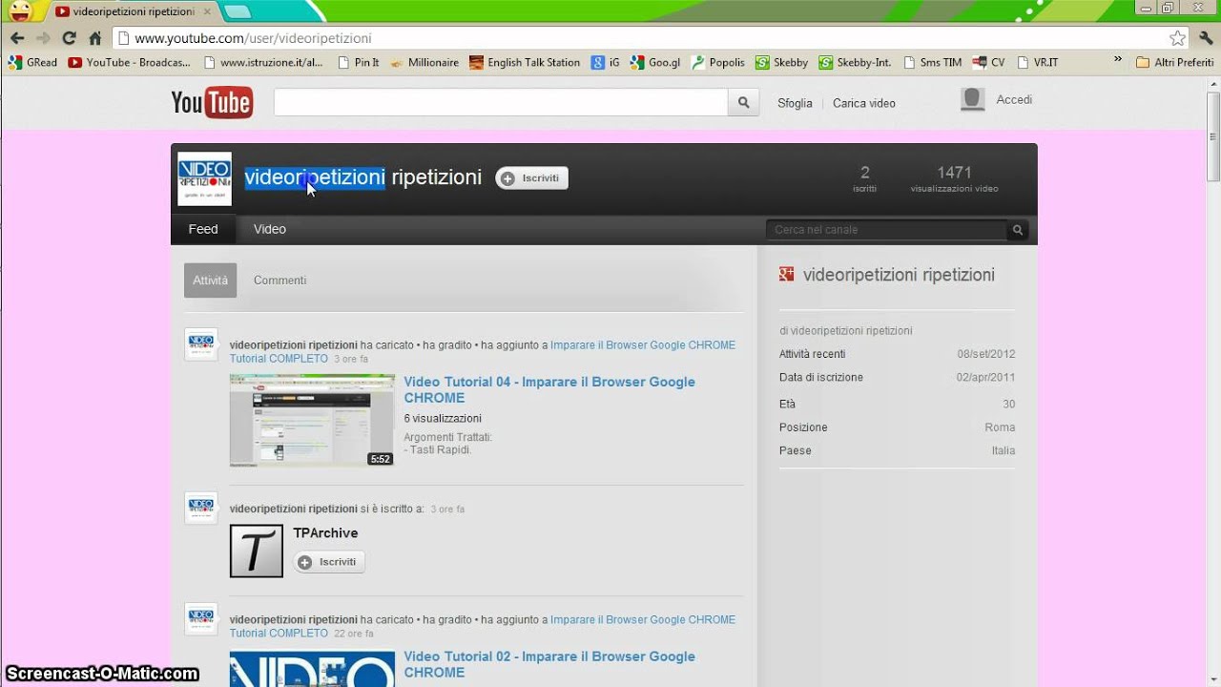Click the Carica video link
Image resolution: width=1221 pixels, height=687 pixels.
click(864, 103)
